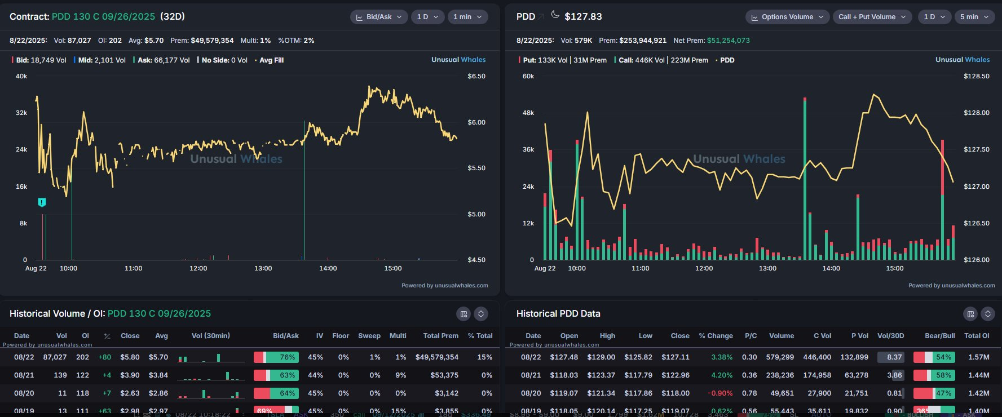Sort by Vol/30D column header
This screenshot has height=417, width=1002.
pyautogui.click(x=891, y=336)
